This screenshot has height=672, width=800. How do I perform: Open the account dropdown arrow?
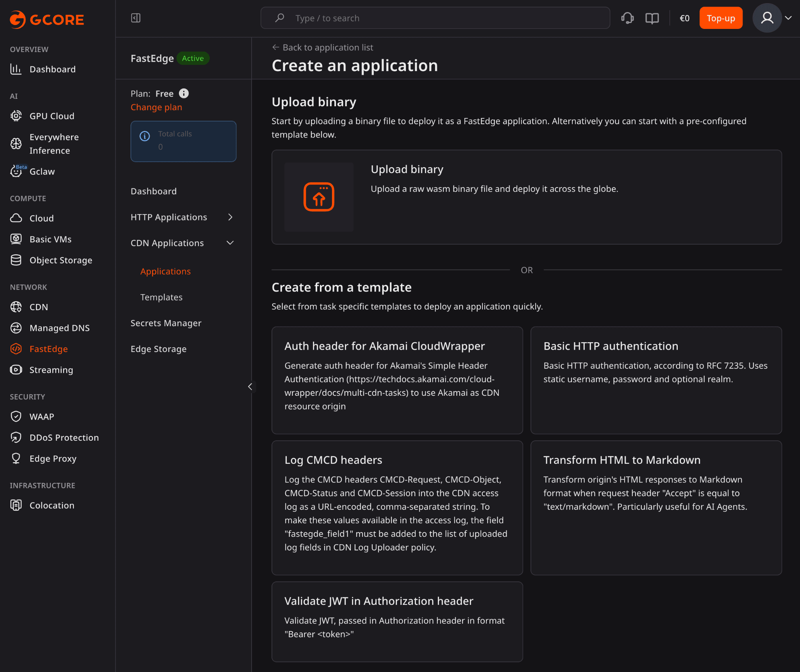click(x=788, y=18)
